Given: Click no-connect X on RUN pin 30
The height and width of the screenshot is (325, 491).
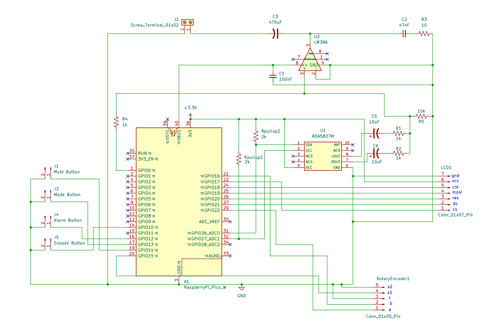Looking at the screenshot, I should 128,153.
